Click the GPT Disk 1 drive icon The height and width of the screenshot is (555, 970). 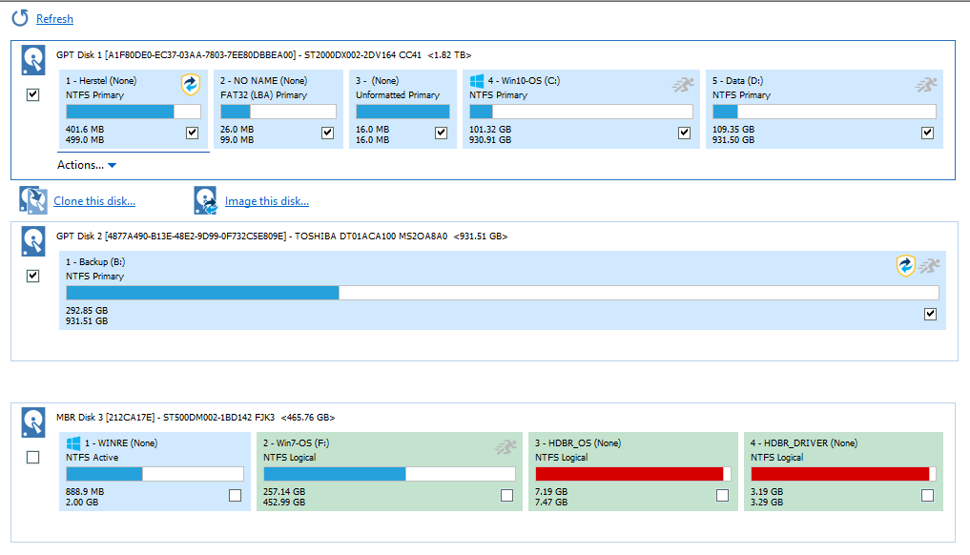tap(33, 61)
